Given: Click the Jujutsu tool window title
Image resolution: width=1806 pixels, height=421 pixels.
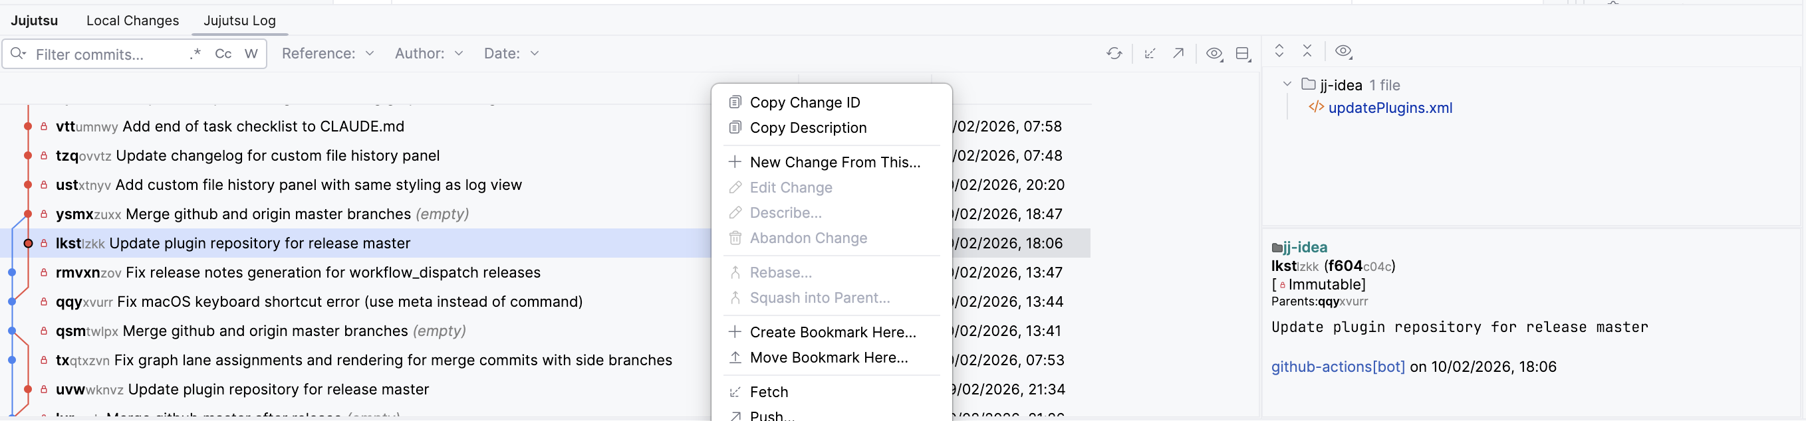Looking at the screenshot, I should point(35,21).
